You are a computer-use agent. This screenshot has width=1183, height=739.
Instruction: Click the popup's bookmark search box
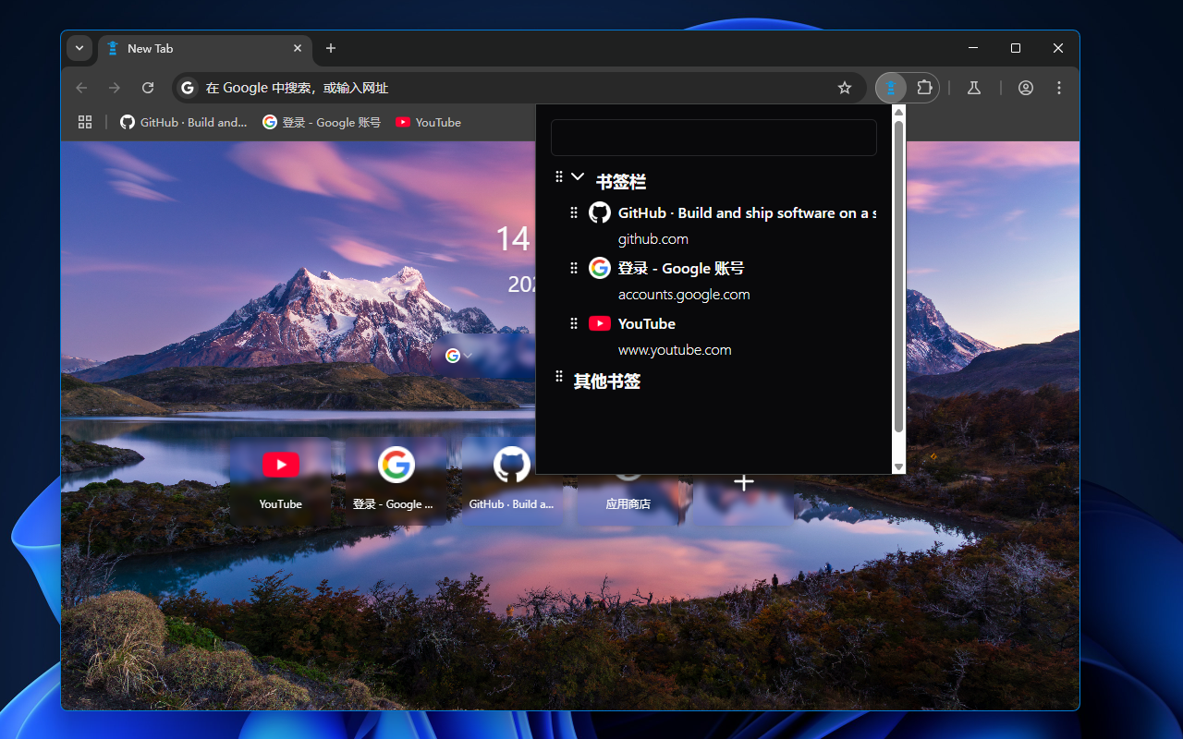713,138
